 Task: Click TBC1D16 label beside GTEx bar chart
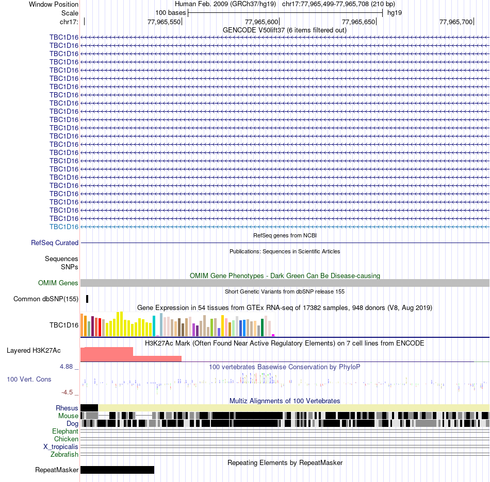(x=64, y=325)
